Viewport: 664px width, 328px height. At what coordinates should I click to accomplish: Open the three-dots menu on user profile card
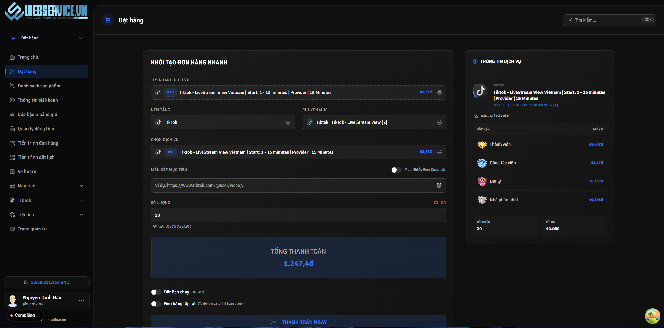tap(81, 300)
